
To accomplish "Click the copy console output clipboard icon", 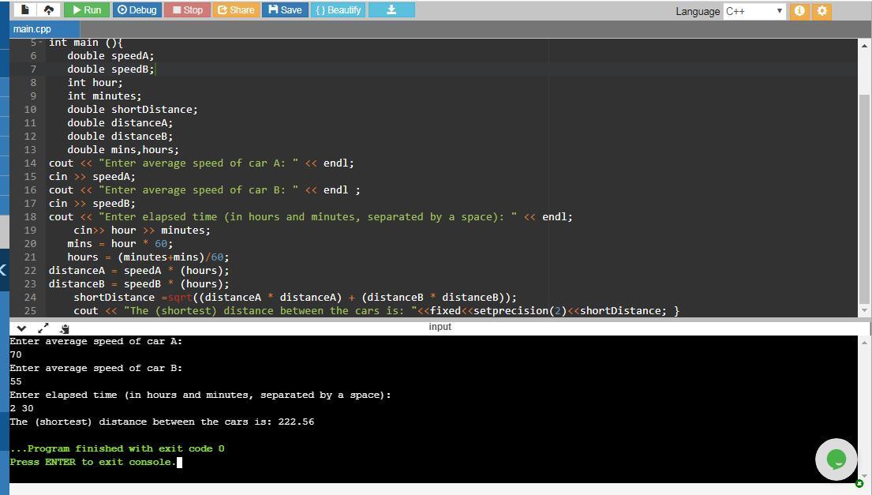I will (x=65, y=328).
